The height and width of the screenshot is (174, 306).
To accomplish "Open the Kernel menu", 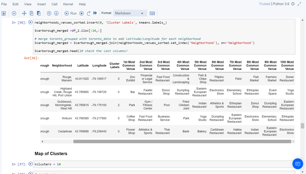I will [68, 4].
